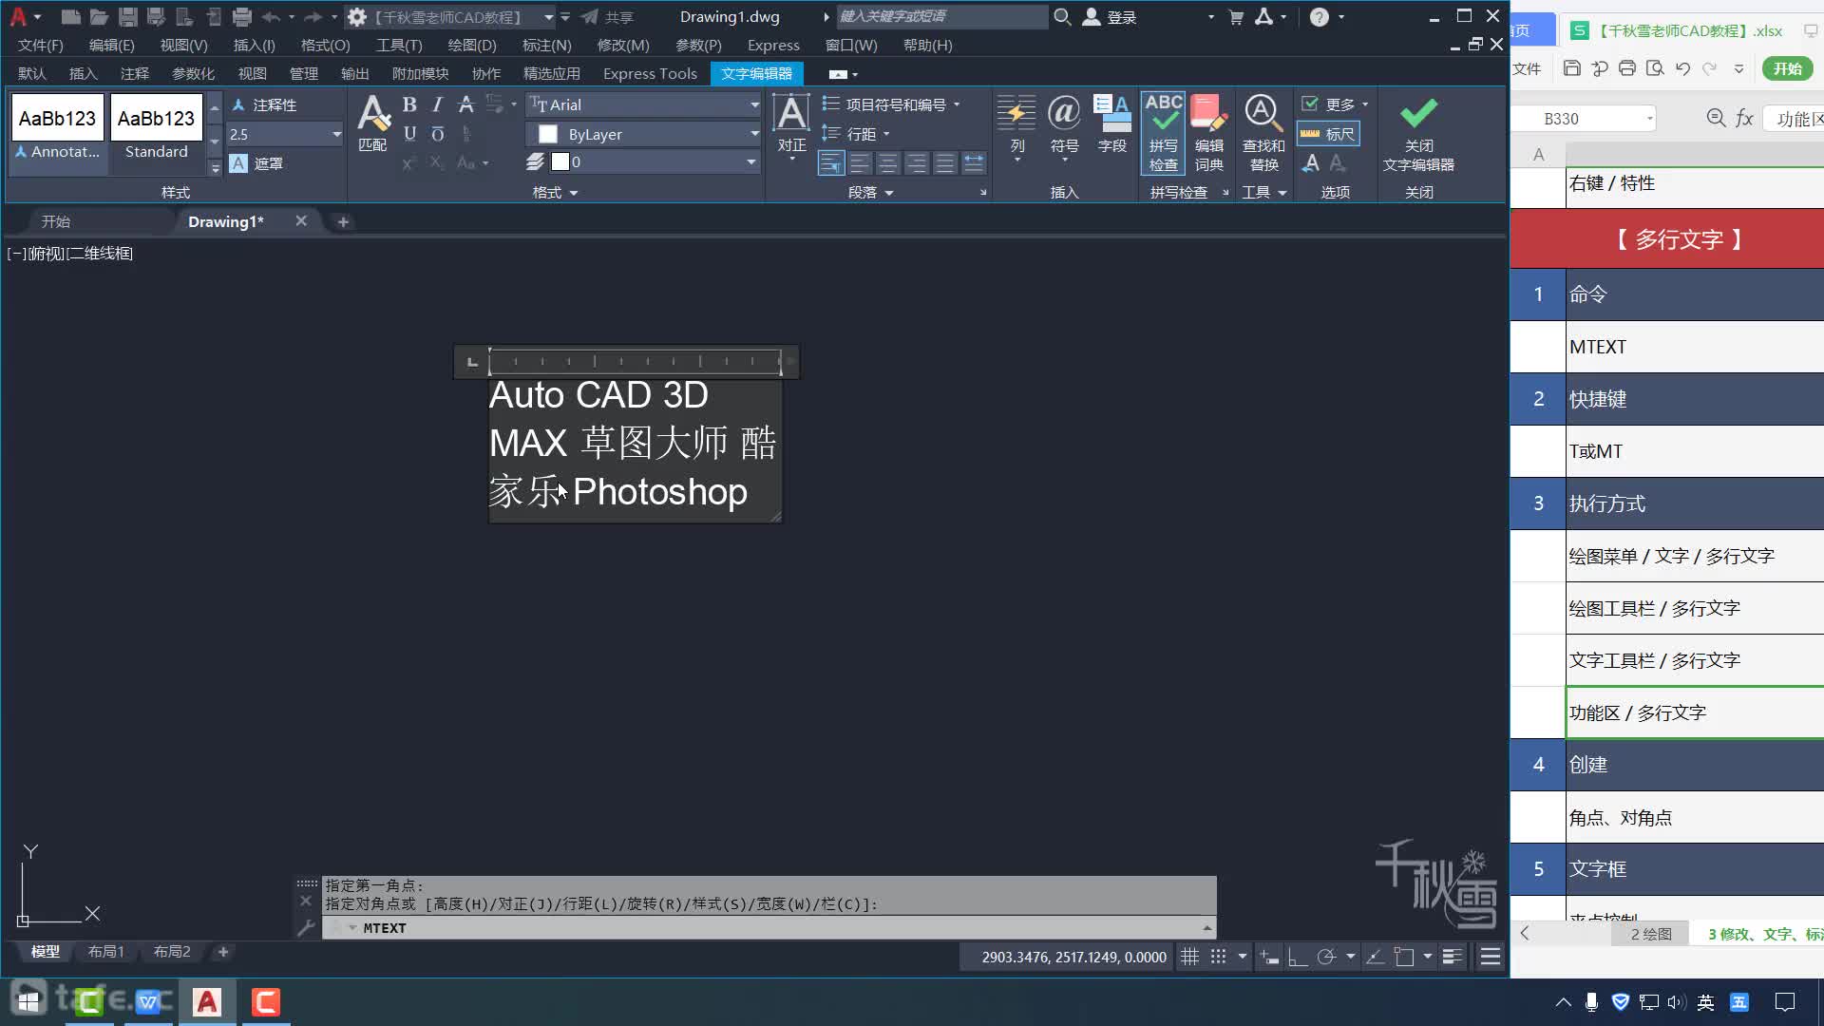Select the Annotative text style thumbnail

pos(57,128)
